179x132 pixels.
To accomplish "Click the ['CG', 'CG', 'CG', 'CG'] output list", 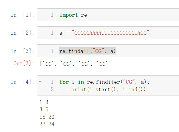I will (x=75, y=63).
